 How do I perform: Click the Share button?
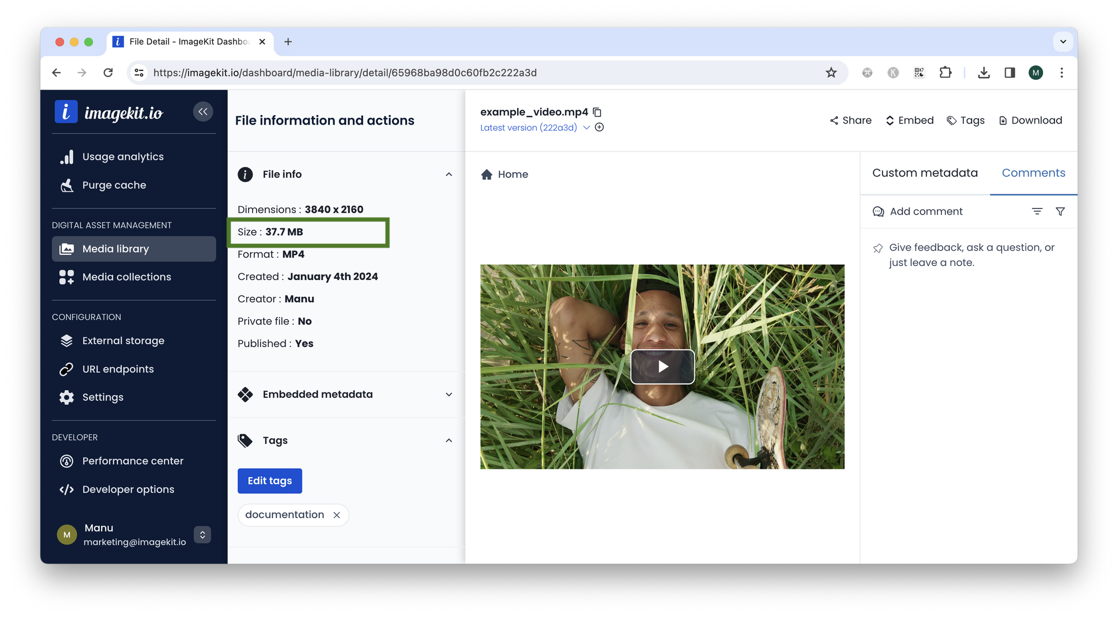(851, 121)
